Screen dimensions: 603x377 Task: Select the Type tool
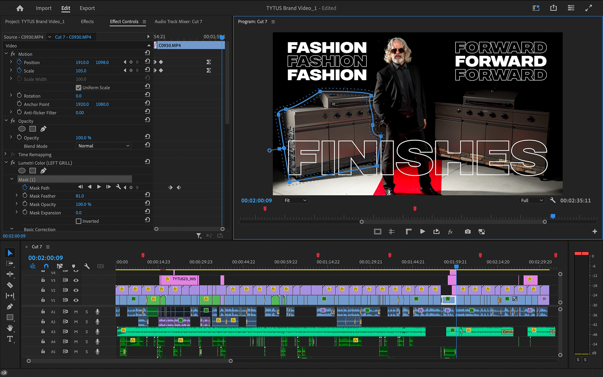pos(10,339)
